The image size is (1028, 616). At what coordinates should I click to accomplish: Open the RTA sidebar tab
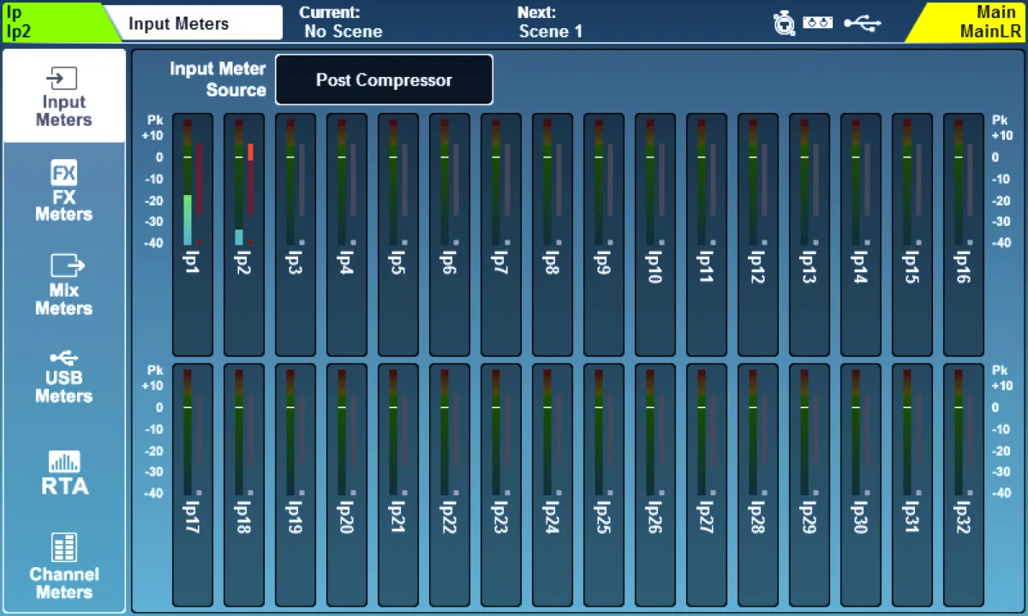click(64, 473)
